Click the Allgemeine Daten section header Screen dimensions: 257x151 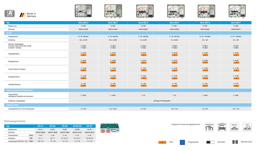[x=128, y=105]
